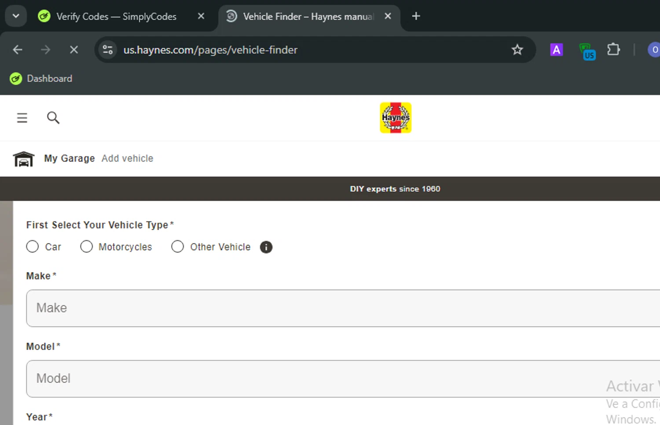Click the Haynes logo
Screen dimensions: 660x425
pos(396,118)
